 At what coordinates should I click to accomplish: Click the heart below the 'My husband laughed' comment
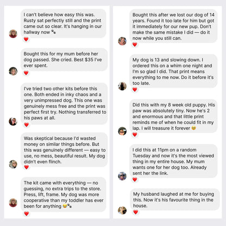pos(135,212)
